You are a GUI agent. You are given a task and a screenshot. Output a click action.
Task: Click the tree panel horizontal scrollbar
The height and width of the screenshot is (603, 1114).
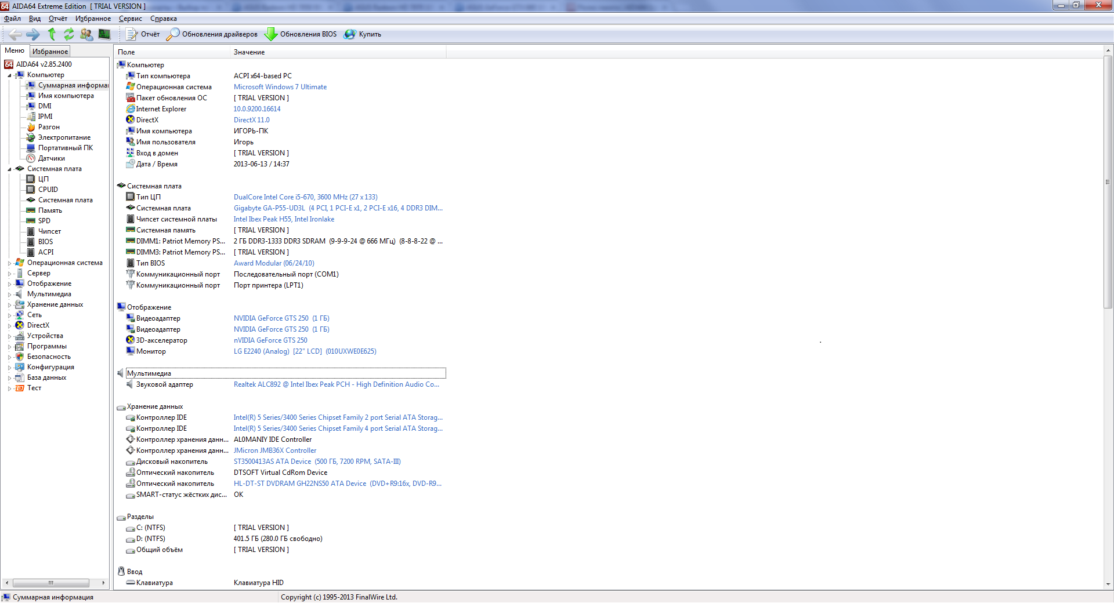[51, 583]
